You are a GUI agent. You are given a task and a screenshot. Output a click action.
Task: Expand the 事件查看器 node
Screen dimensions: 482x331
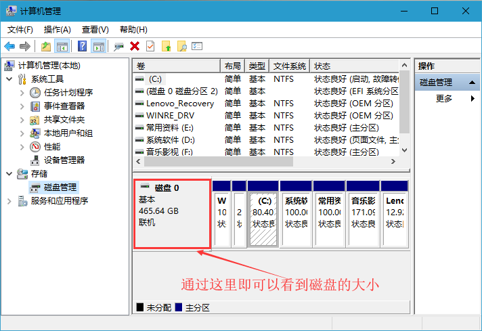coord(22,106)
